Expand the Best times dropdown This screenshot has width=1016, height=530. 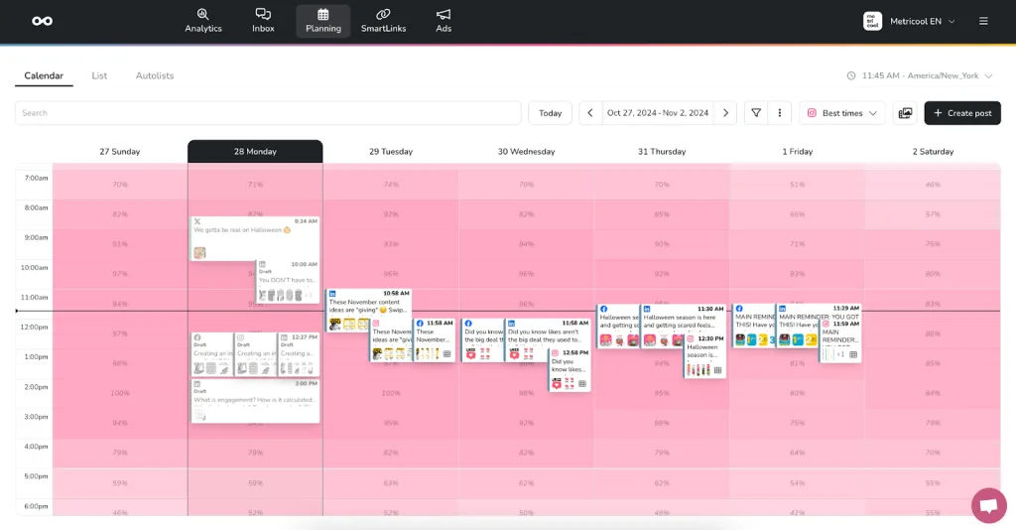[841, 113]
